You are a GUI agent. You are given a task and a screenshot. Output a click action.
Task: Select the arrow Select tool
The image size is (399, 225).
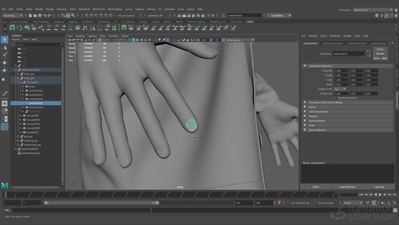tap(4, 39)
